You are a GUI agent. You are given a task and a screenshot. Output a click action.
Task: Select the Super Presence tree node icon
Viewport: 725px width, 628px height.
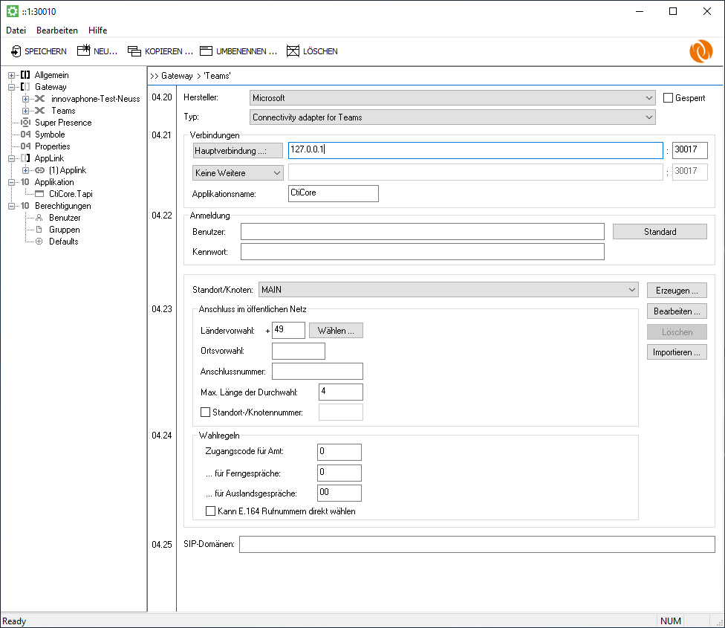pos(26,123)
